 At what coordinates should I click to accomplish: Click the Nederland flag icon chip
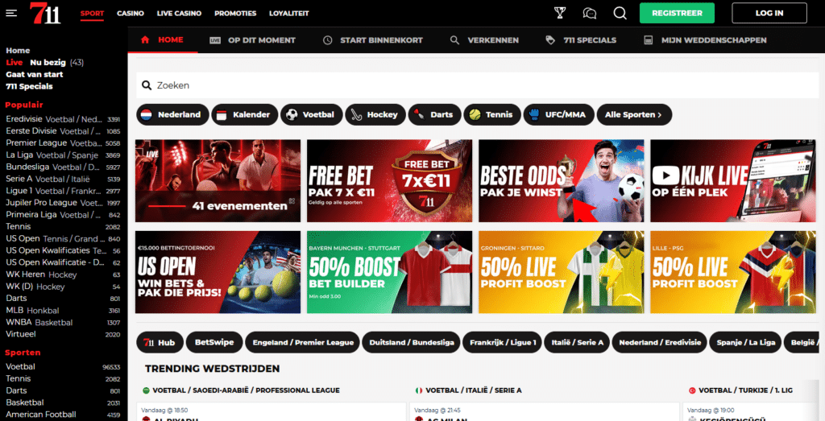coord(172,114)
